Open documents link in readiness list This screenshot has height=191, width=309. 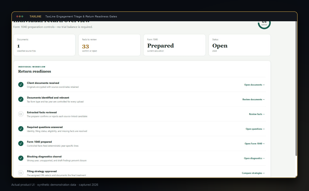255,85
